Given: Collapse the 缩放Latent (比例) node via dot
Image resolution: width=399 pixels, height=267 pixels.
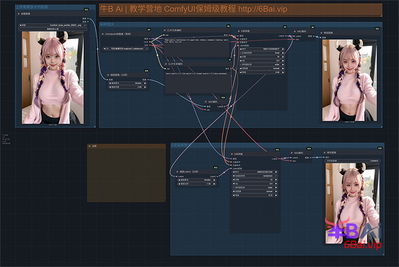Looking at the screenshot, I should pyautogui.click(x=177, y=171).
